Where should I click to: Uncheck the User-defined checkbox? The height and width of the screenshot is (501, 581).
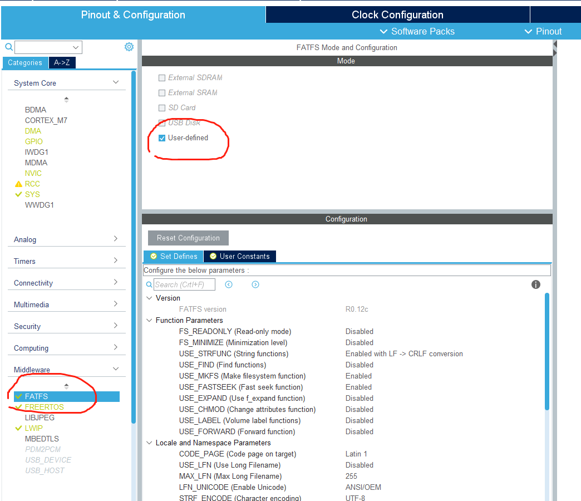click(162, 138)
